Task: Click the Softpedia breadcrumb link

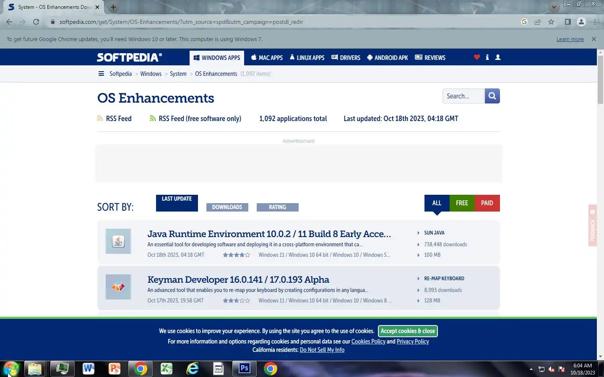Action: click(120, 74)
